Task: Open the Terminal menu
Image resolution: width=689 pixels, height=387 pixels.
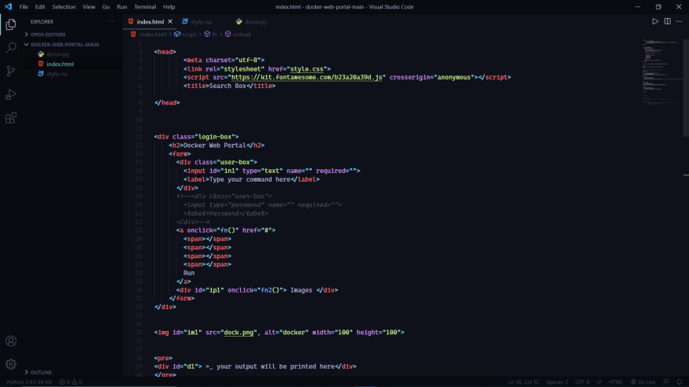Action: click(x=145, y=6)
